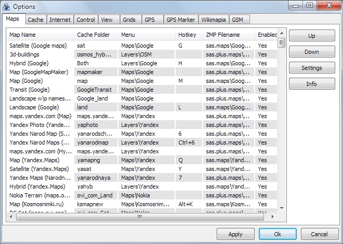Switch to the Grids tab
Viewport: 343px width, 244px height.
point(129,20)
